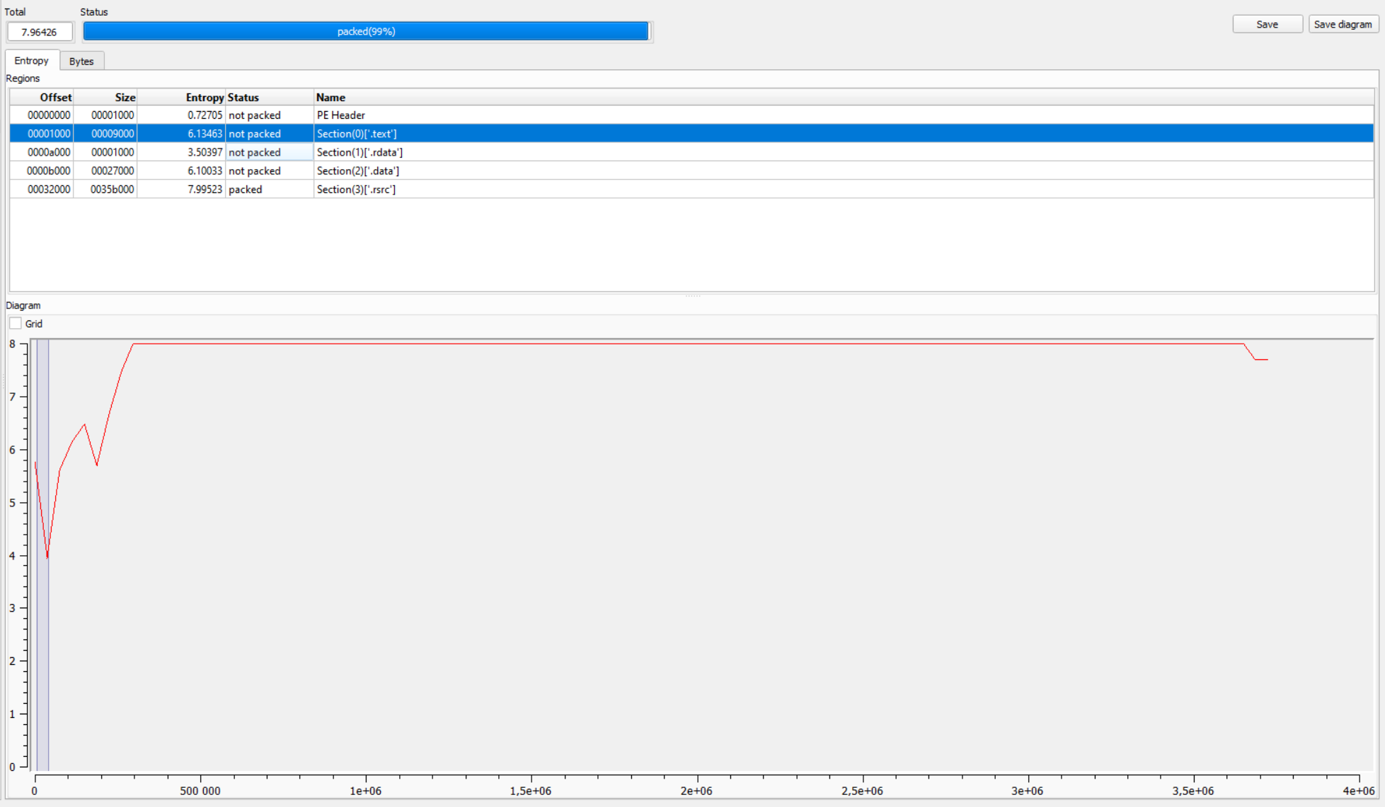This screenshot has height=807, width=1385.
Task: Click the packed(99%) status progress bar
Action: 366,31
